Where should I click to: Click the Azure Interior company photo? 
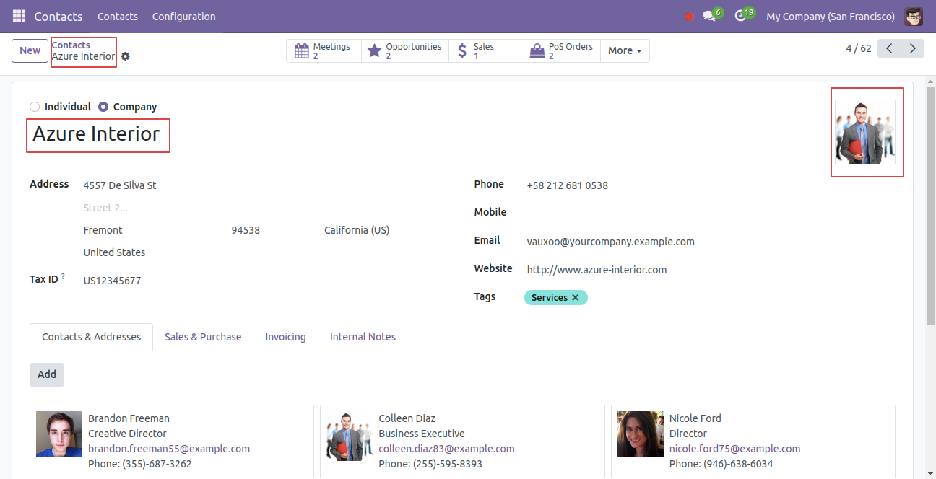(865, 132)
